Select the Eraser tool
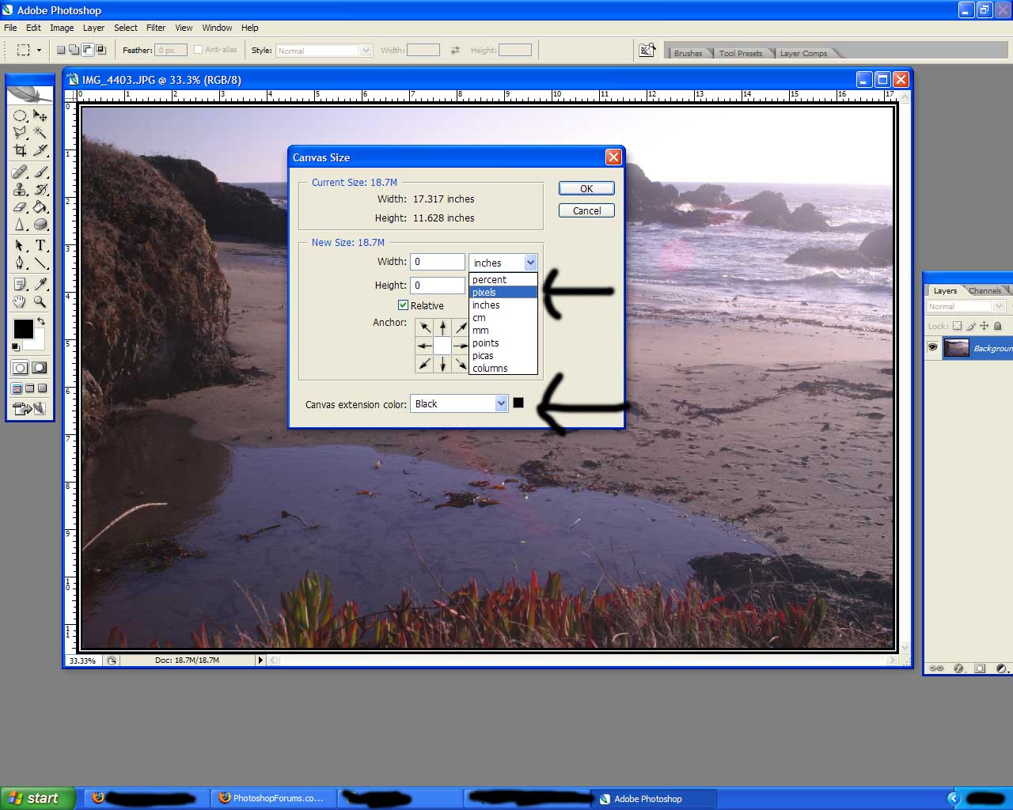1013x810 pixels. [19, 207]
